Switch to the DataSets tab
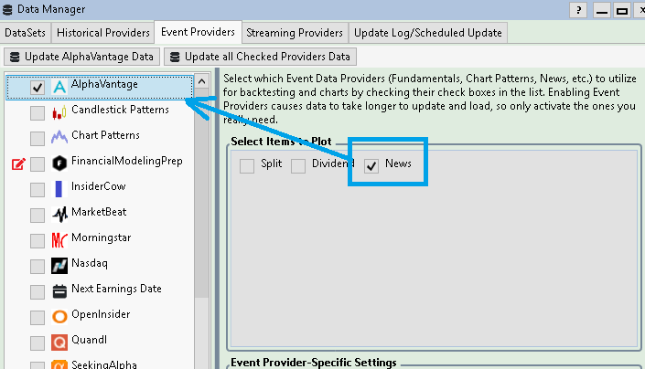 click(26, 33)
